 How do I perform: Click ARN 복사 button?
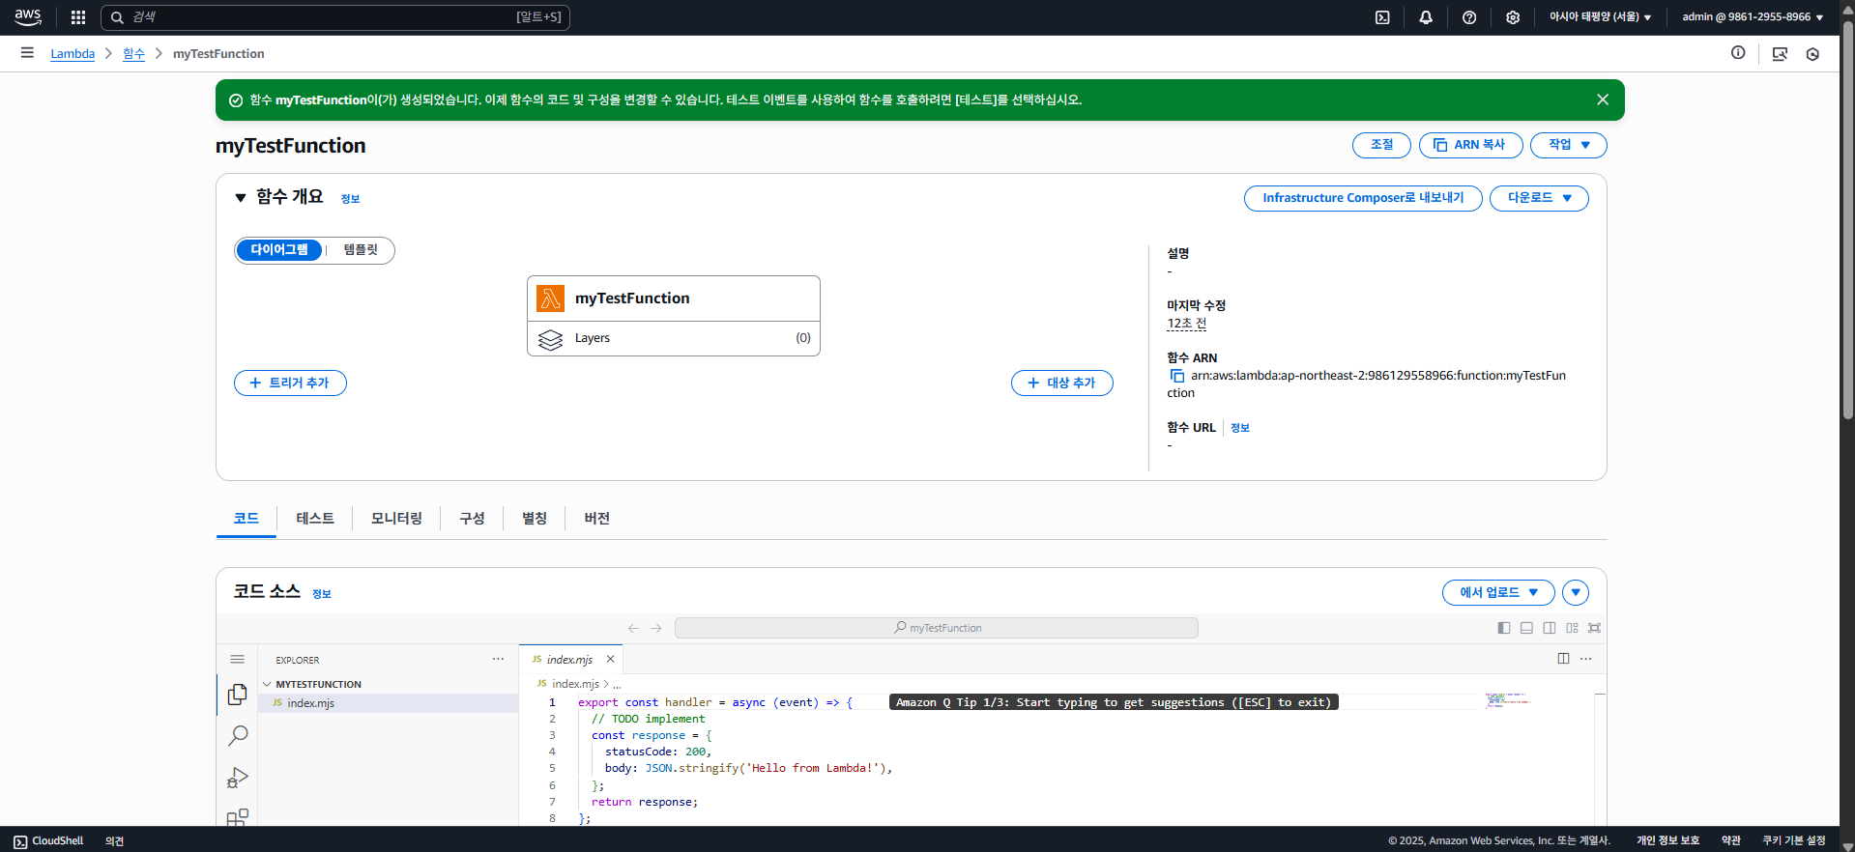pyautogui.click(x=1470, y=145)
